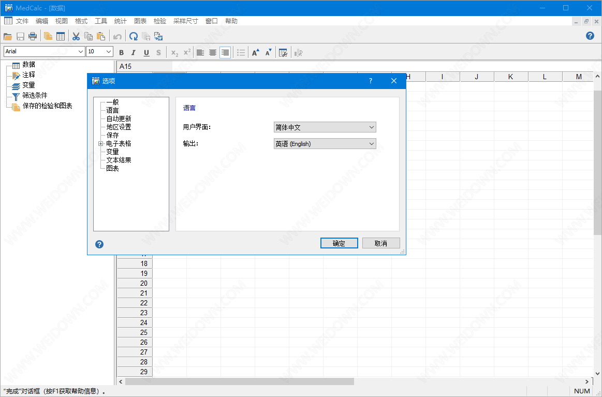Select row header 22
This screenshot has width=602, height=397.
coord(135,303)
